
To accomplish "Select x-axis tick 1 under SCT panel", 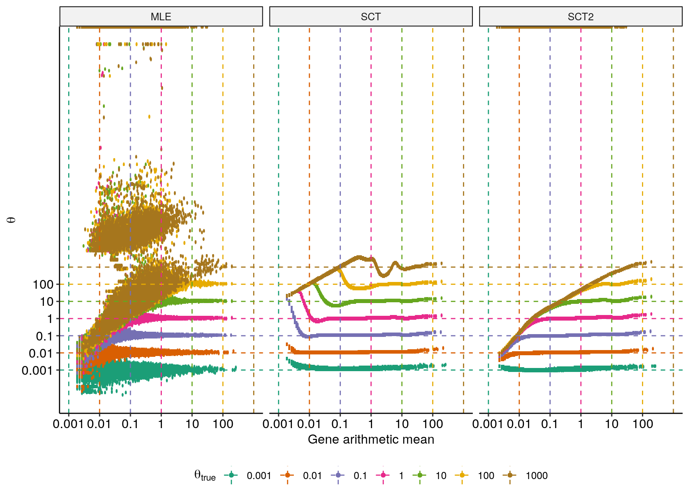I will click(x=371, y=424).
